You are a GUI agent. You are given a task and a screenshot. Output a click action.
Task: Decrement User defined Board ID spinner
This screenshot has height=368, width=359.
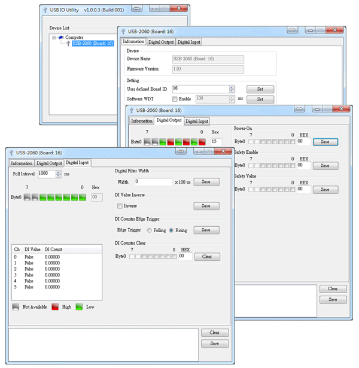[x=232, y=91]
